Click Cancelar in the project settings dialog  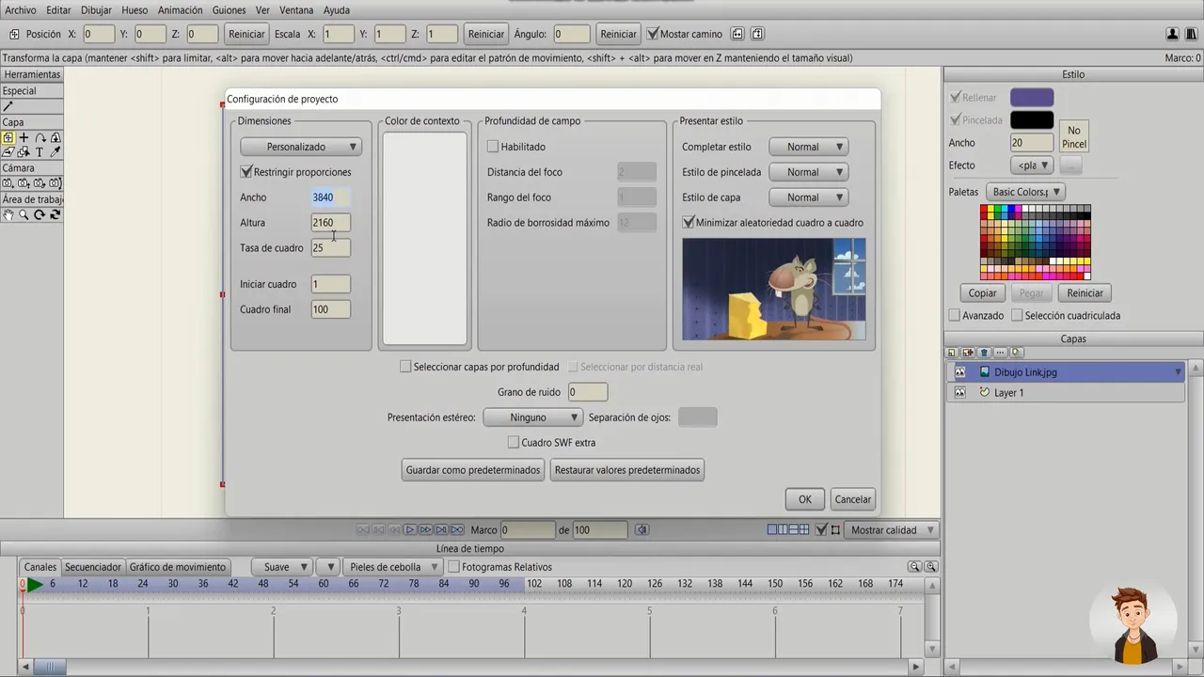pos(853,499)
